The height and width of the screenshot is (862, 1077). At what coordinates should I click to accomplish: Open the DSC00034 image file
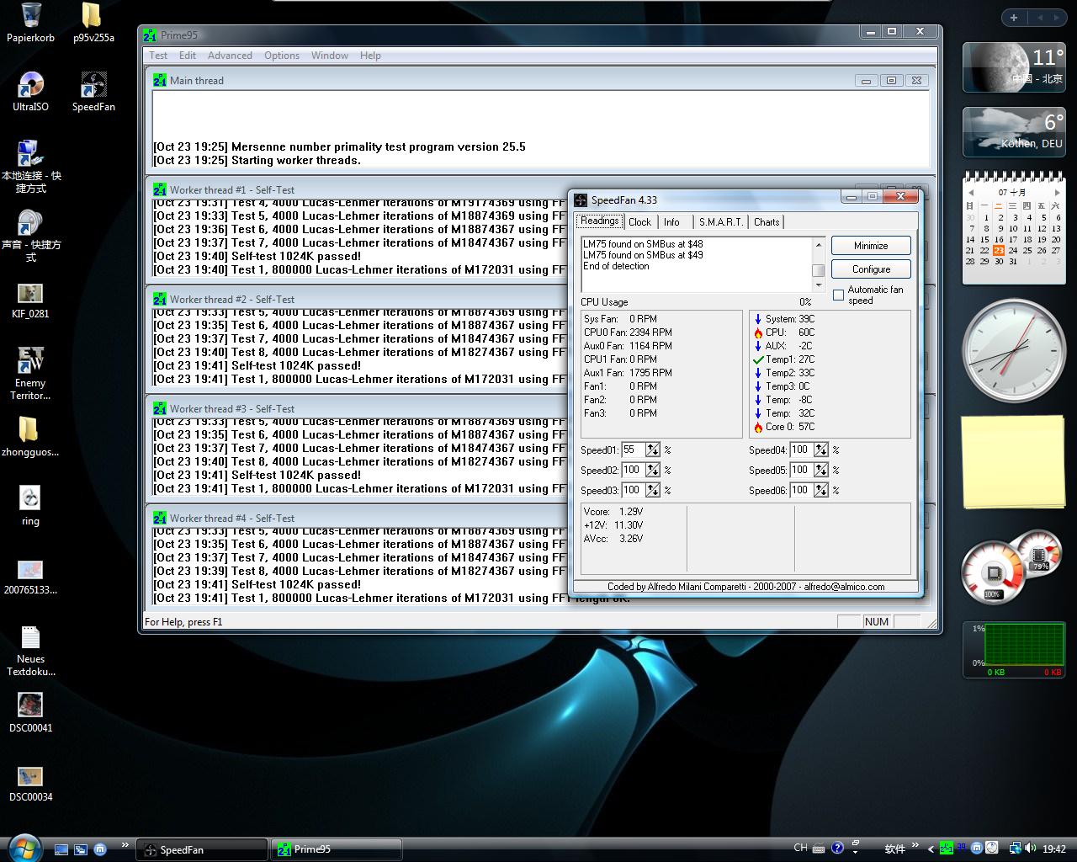(x=31, y=782)
